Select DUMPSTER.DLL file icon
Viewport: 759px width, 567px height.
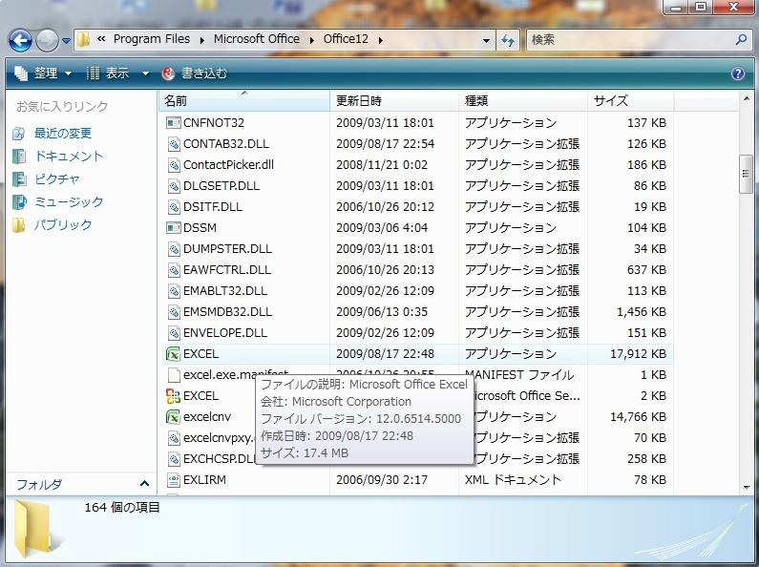click(x=174, y=249)
